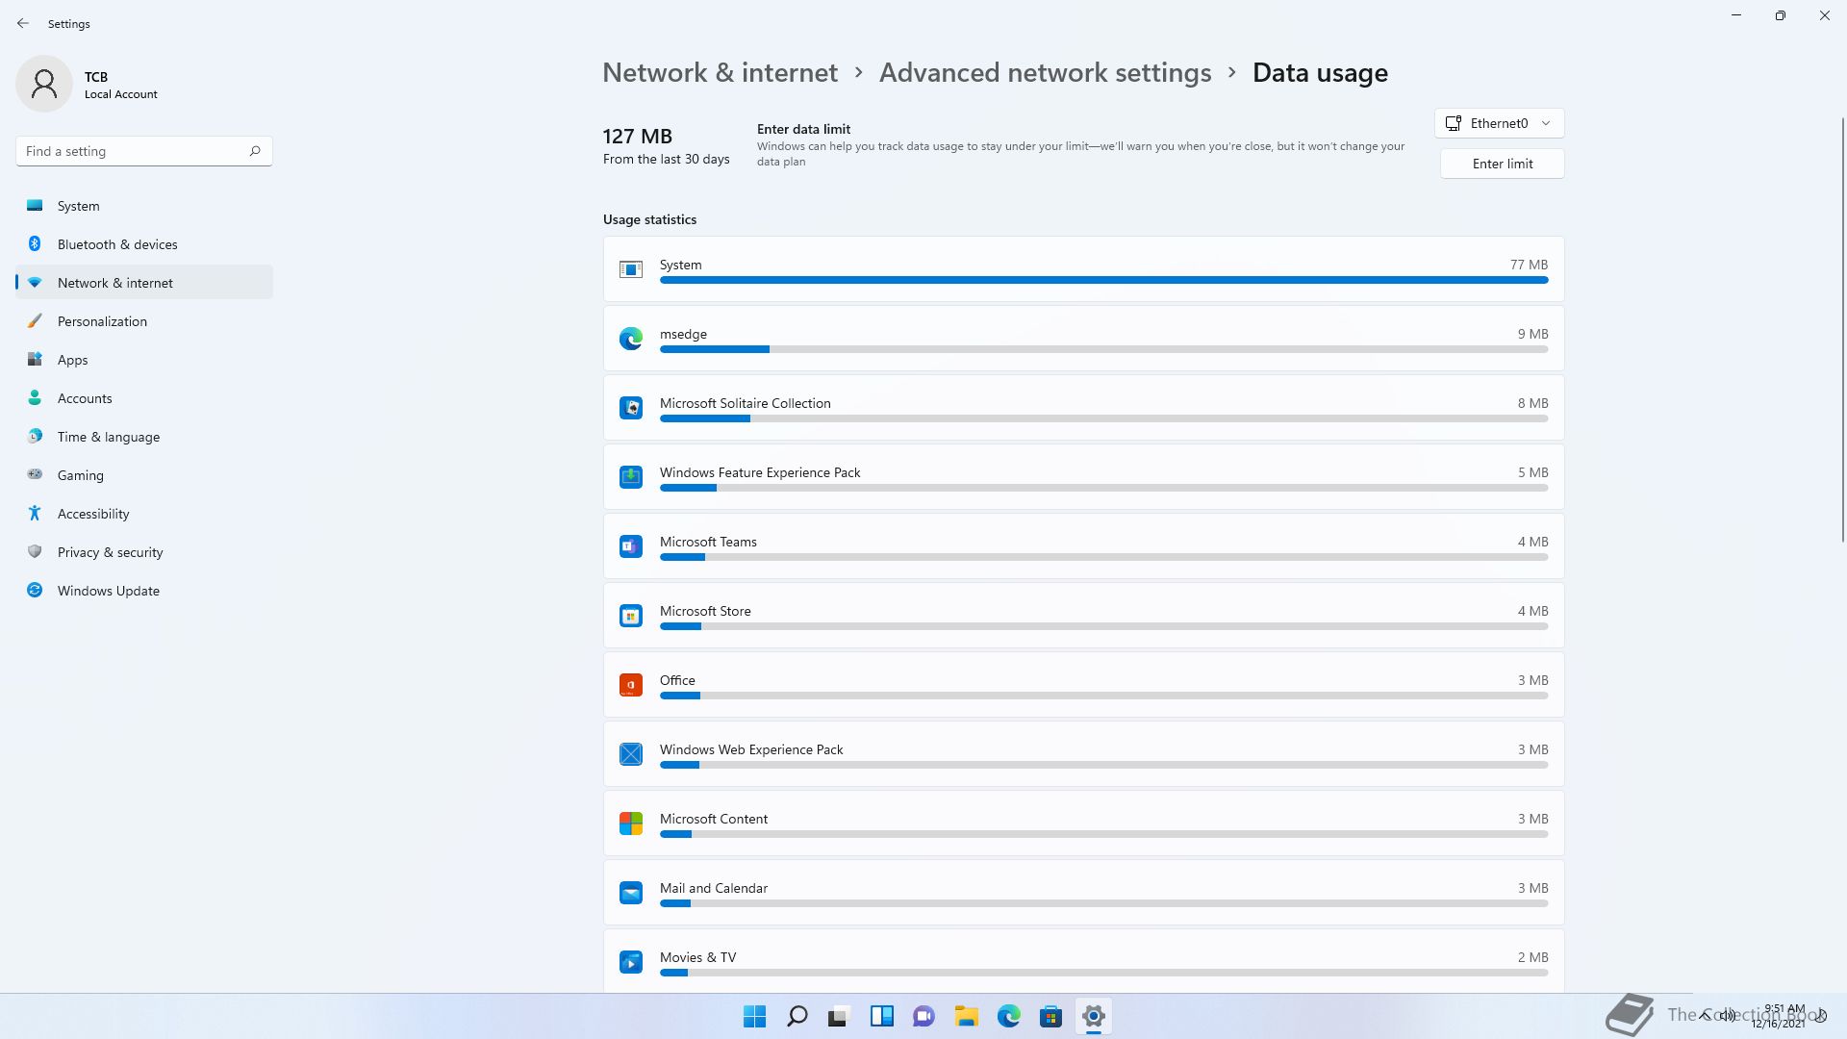
Task: Click the Movies & TV app icon
Action: (x=631, y=962)
